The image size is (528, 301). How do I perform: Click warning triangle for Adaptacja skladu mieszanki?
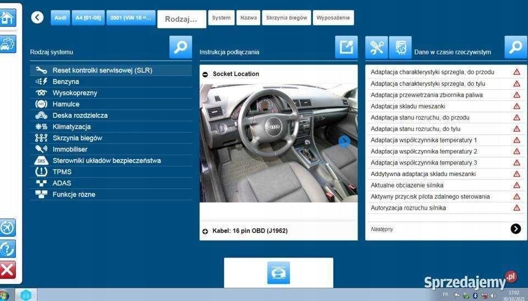pos(516,106)
